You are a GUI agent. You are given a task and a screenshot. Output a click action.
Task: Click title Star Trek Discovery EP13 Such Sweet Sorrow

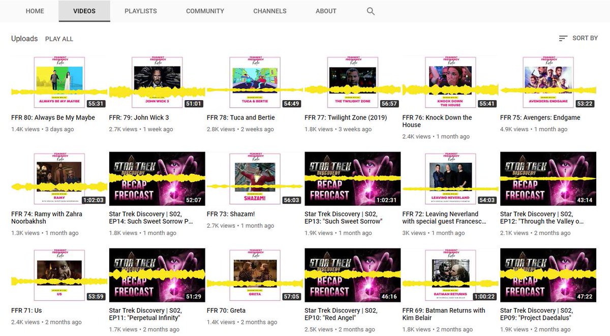click(343, 218)
